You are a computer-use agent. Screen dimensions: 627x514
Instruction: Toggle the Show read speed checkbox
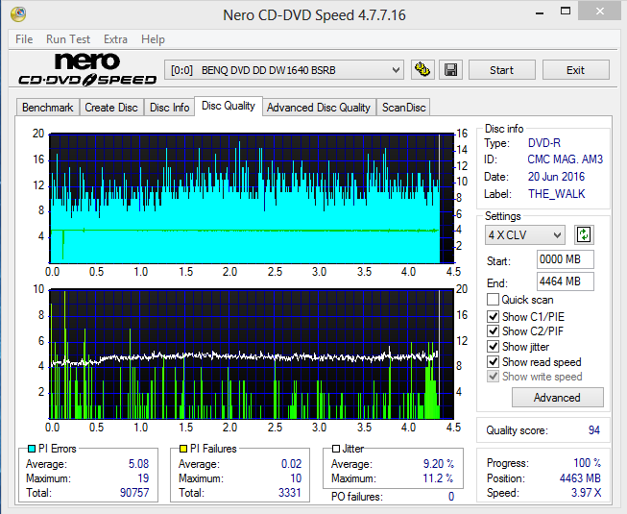493,361
